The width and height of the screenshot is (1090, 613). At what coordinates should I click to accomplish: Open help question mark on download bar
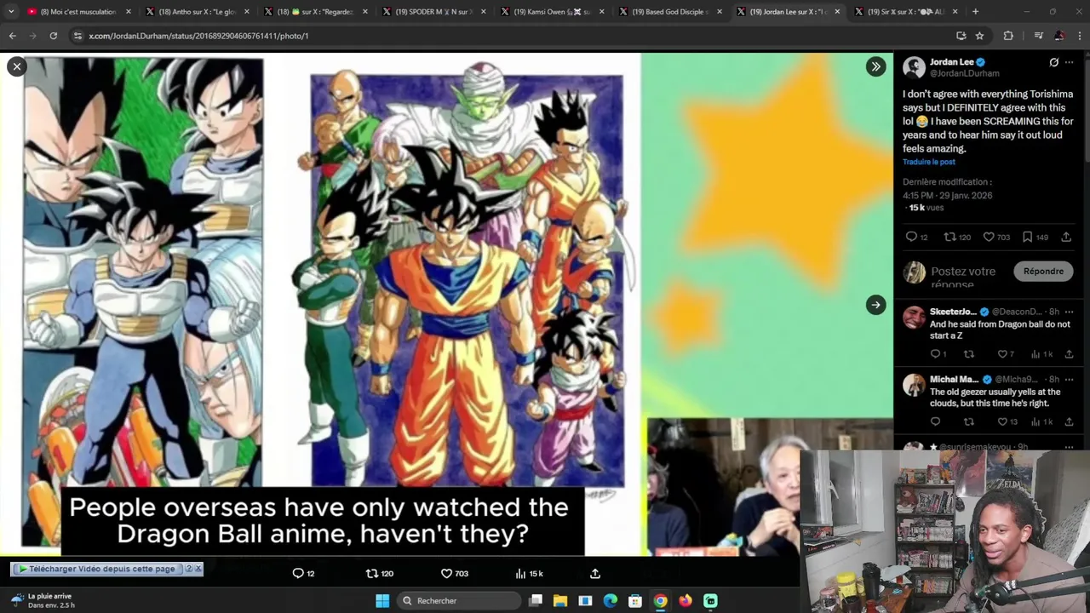(189, 569)
